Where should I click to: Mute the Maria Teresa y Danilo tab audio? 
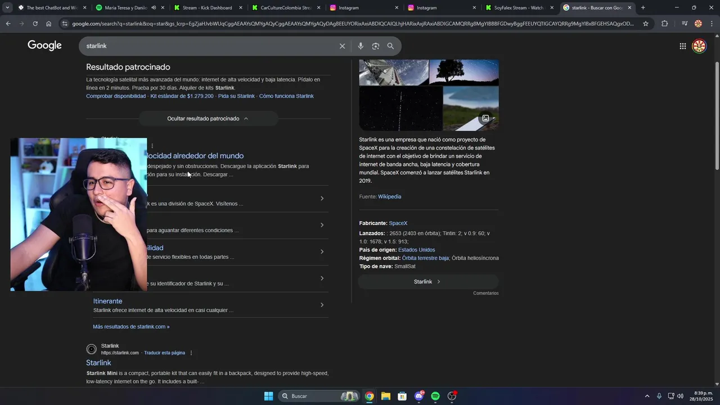154,8
